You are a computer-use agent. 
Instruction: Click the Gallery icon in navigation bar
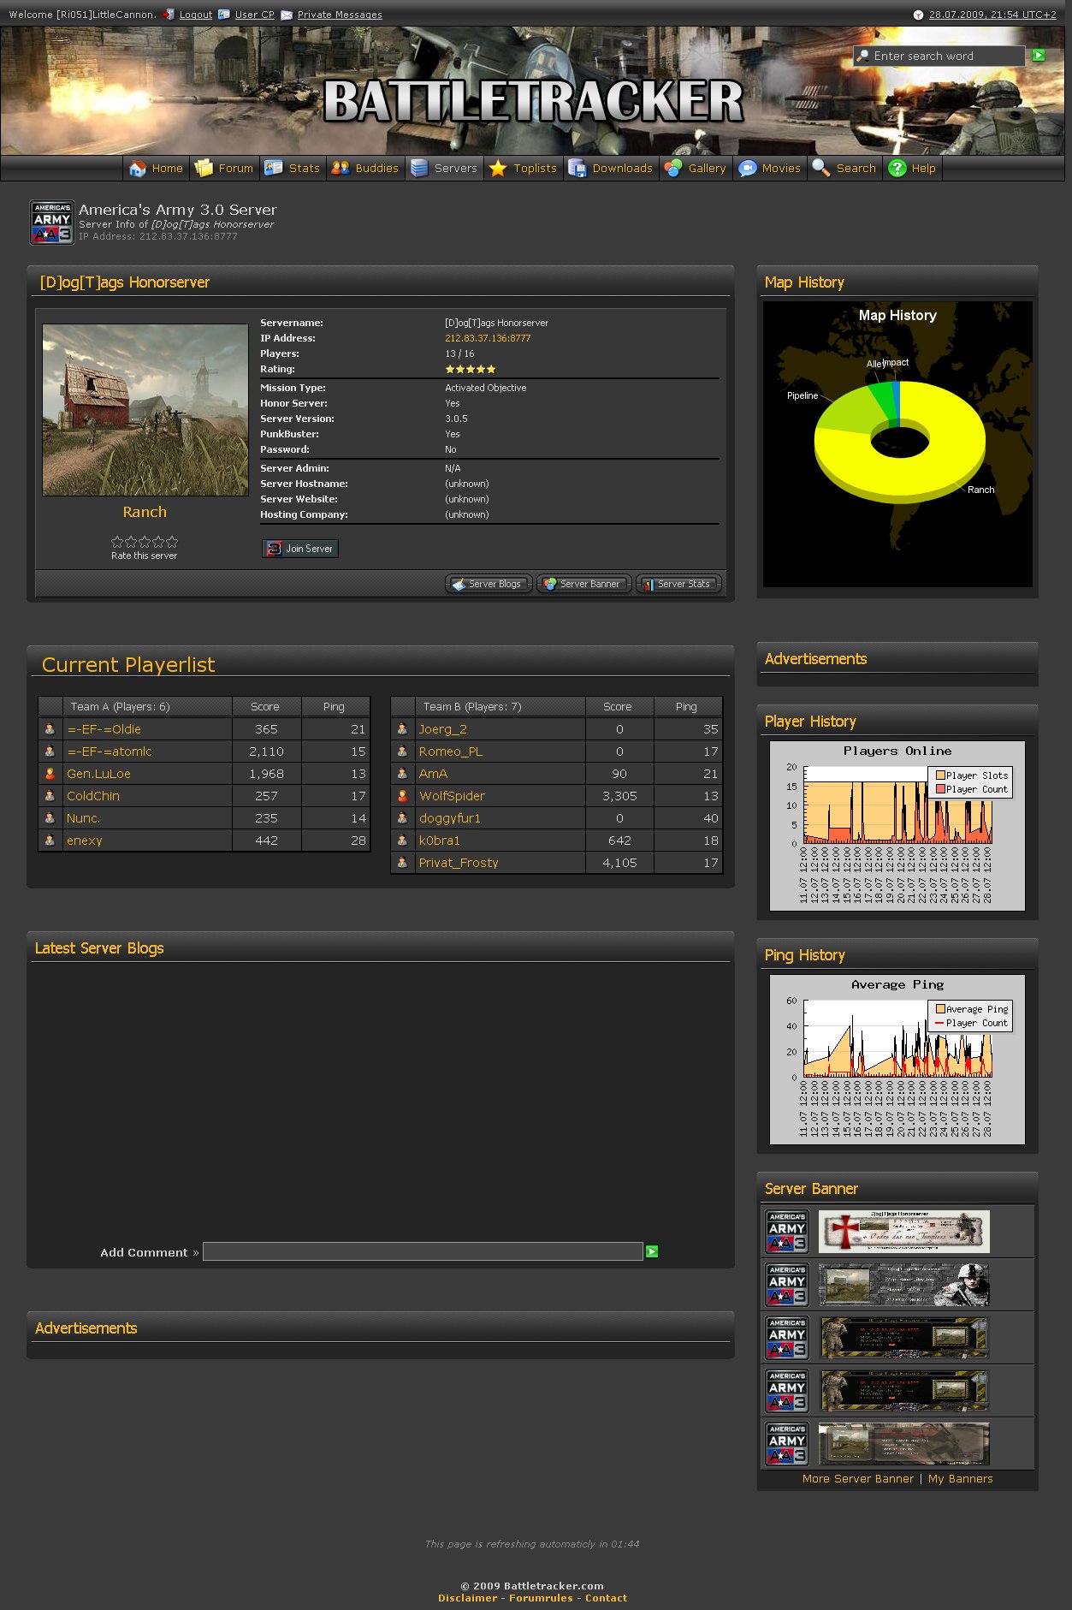673,169
